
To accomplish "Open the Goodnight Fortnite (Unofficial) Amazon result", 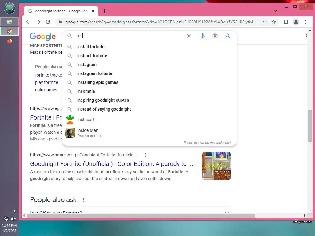I will click(111, 164).
